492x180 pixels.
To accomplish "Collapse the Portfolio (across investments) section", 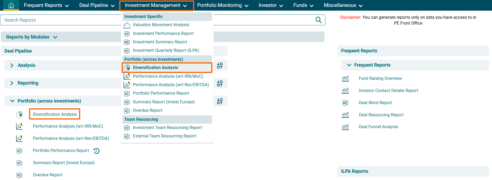I will tap(12, 101).
